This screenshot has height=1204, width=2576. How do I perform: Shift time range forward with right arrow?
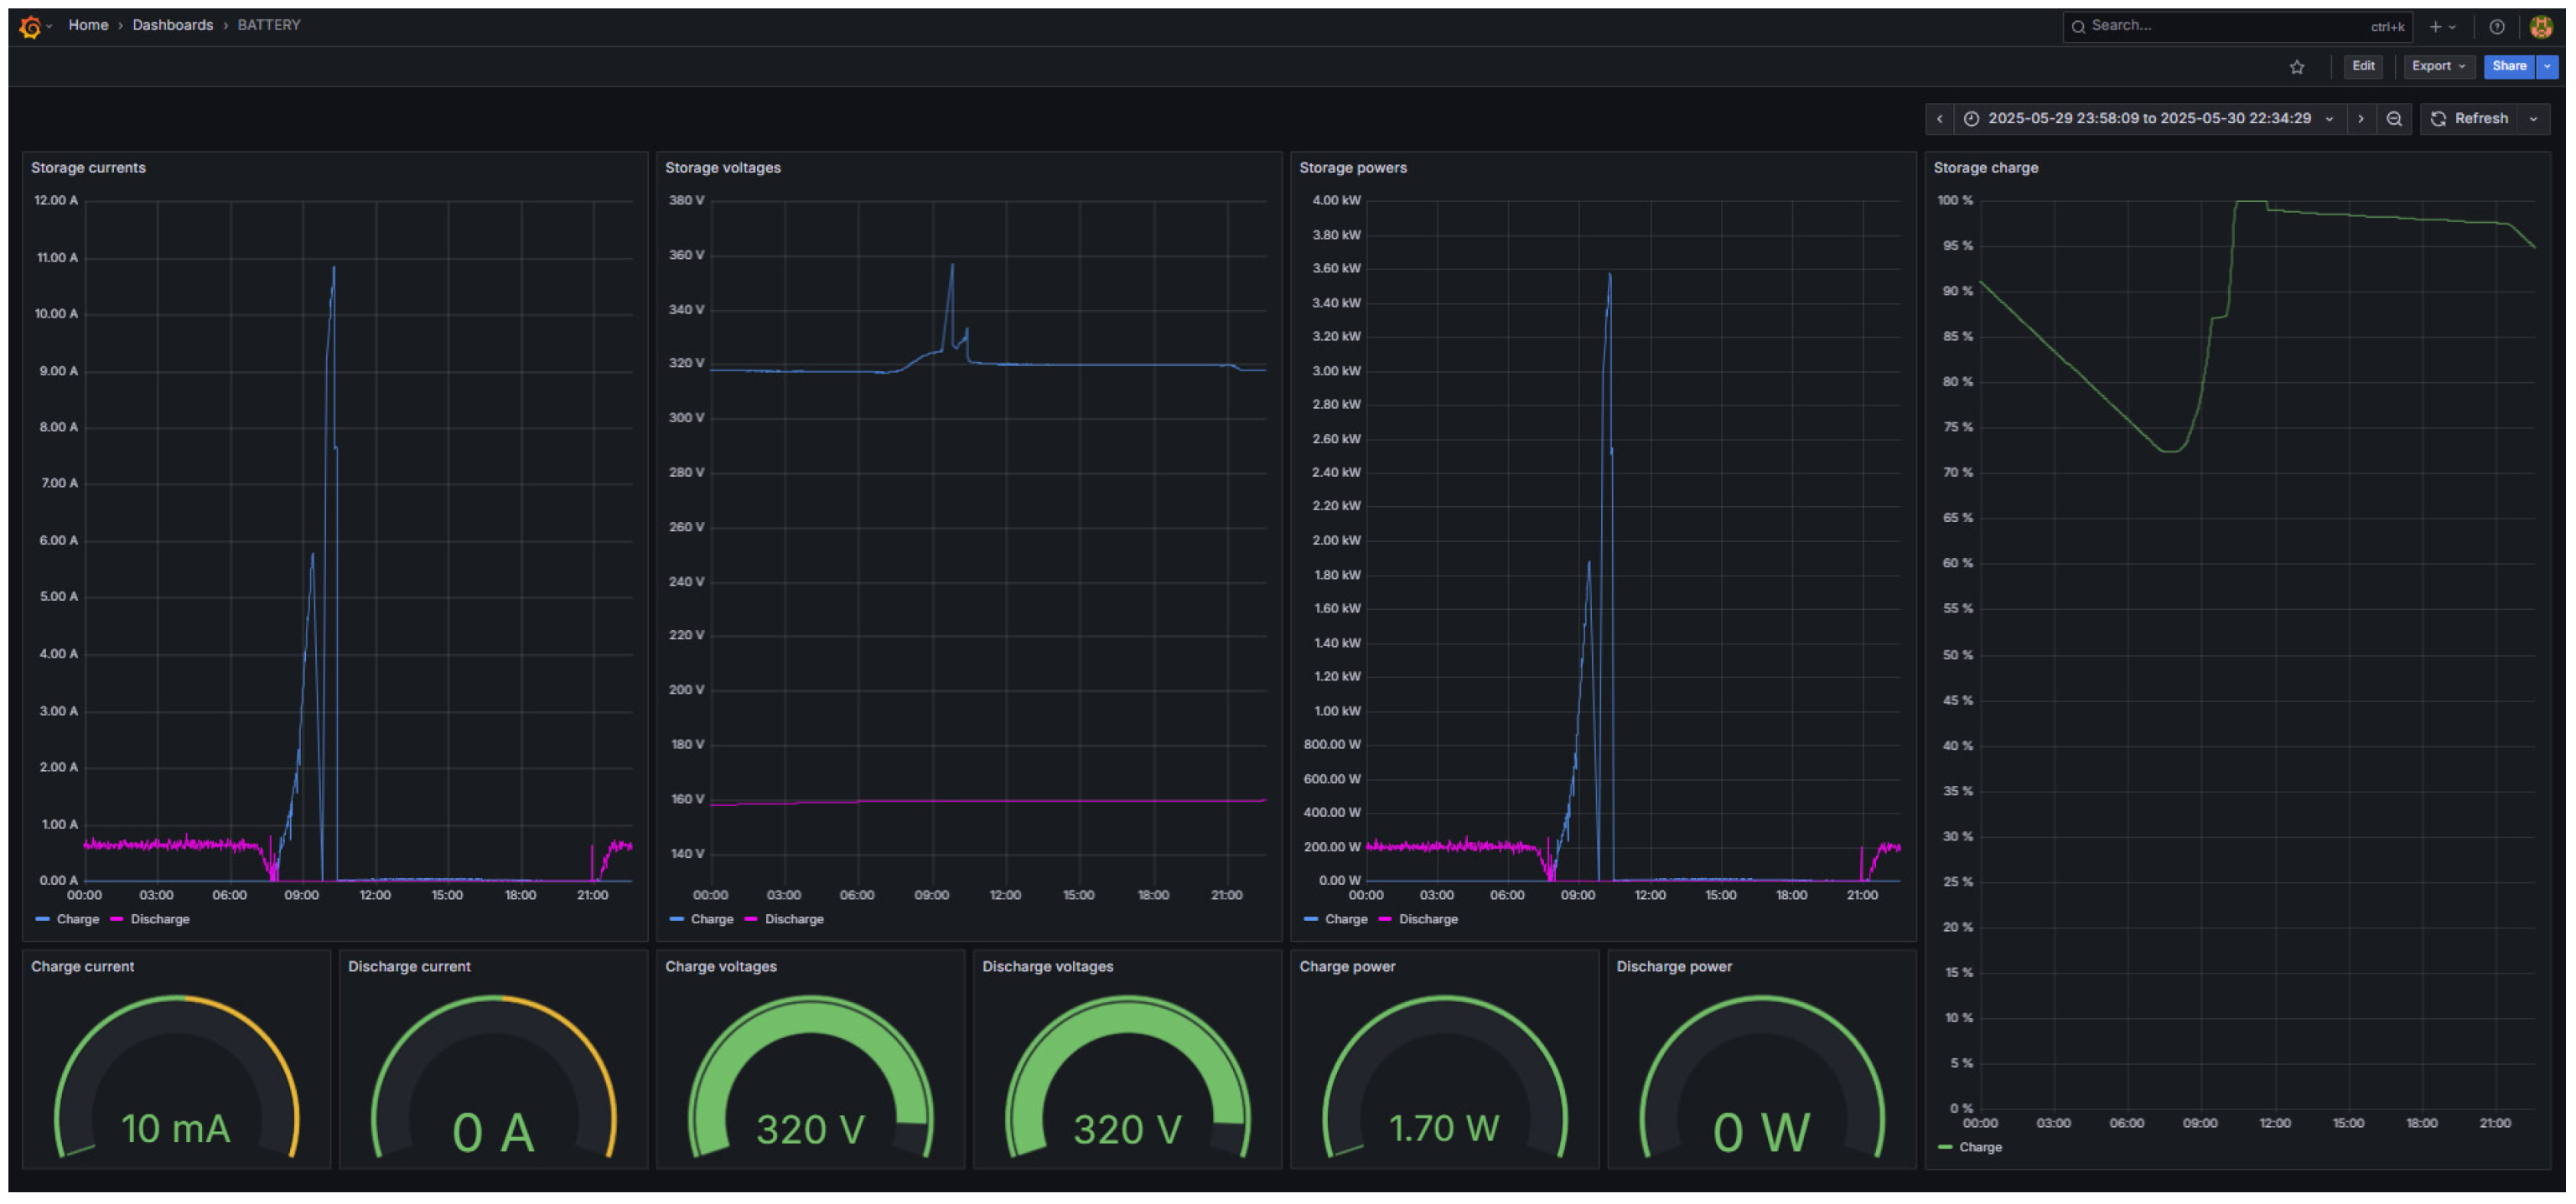[2361, 119]
